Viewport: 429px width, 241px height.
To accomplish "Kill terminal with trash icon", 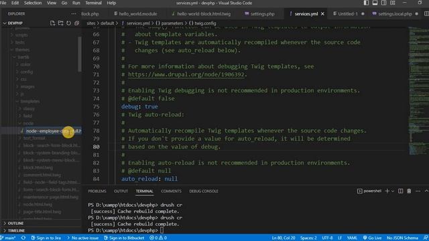I will tap(409, 191).
